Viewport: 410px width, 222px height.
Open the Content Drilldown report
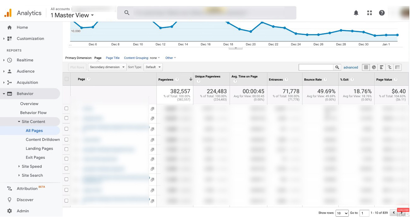[x=43, y=139]
